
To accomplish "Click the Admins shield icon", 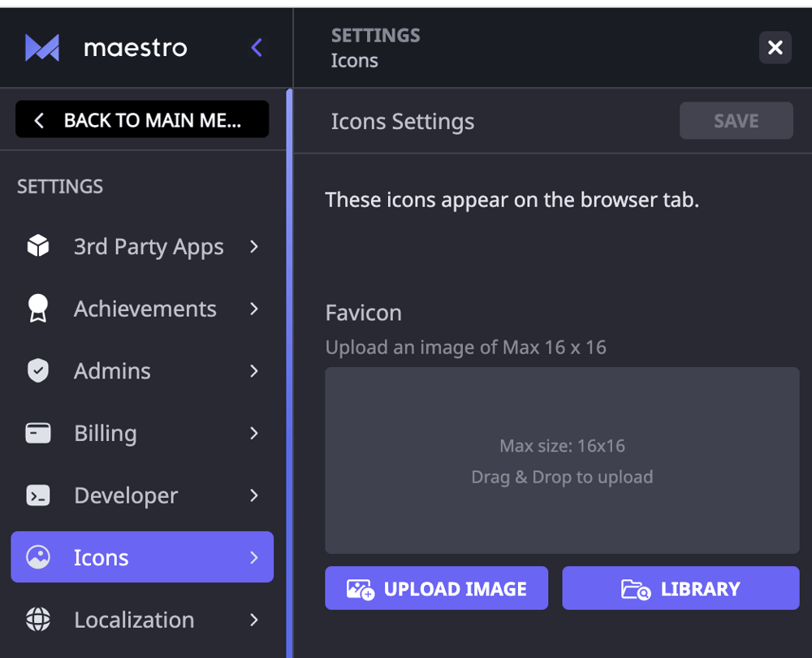I will [x=38, y=371].
